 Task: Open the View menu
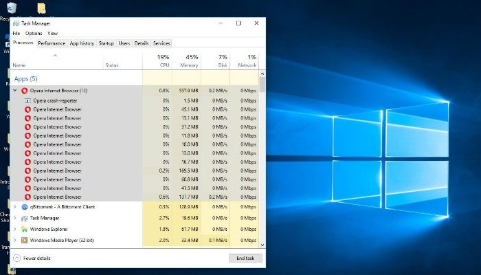coord(52,33)
